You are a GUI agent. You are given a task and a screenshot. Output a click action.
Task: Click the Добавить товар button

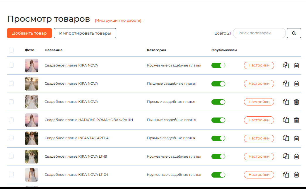point(29,33)
